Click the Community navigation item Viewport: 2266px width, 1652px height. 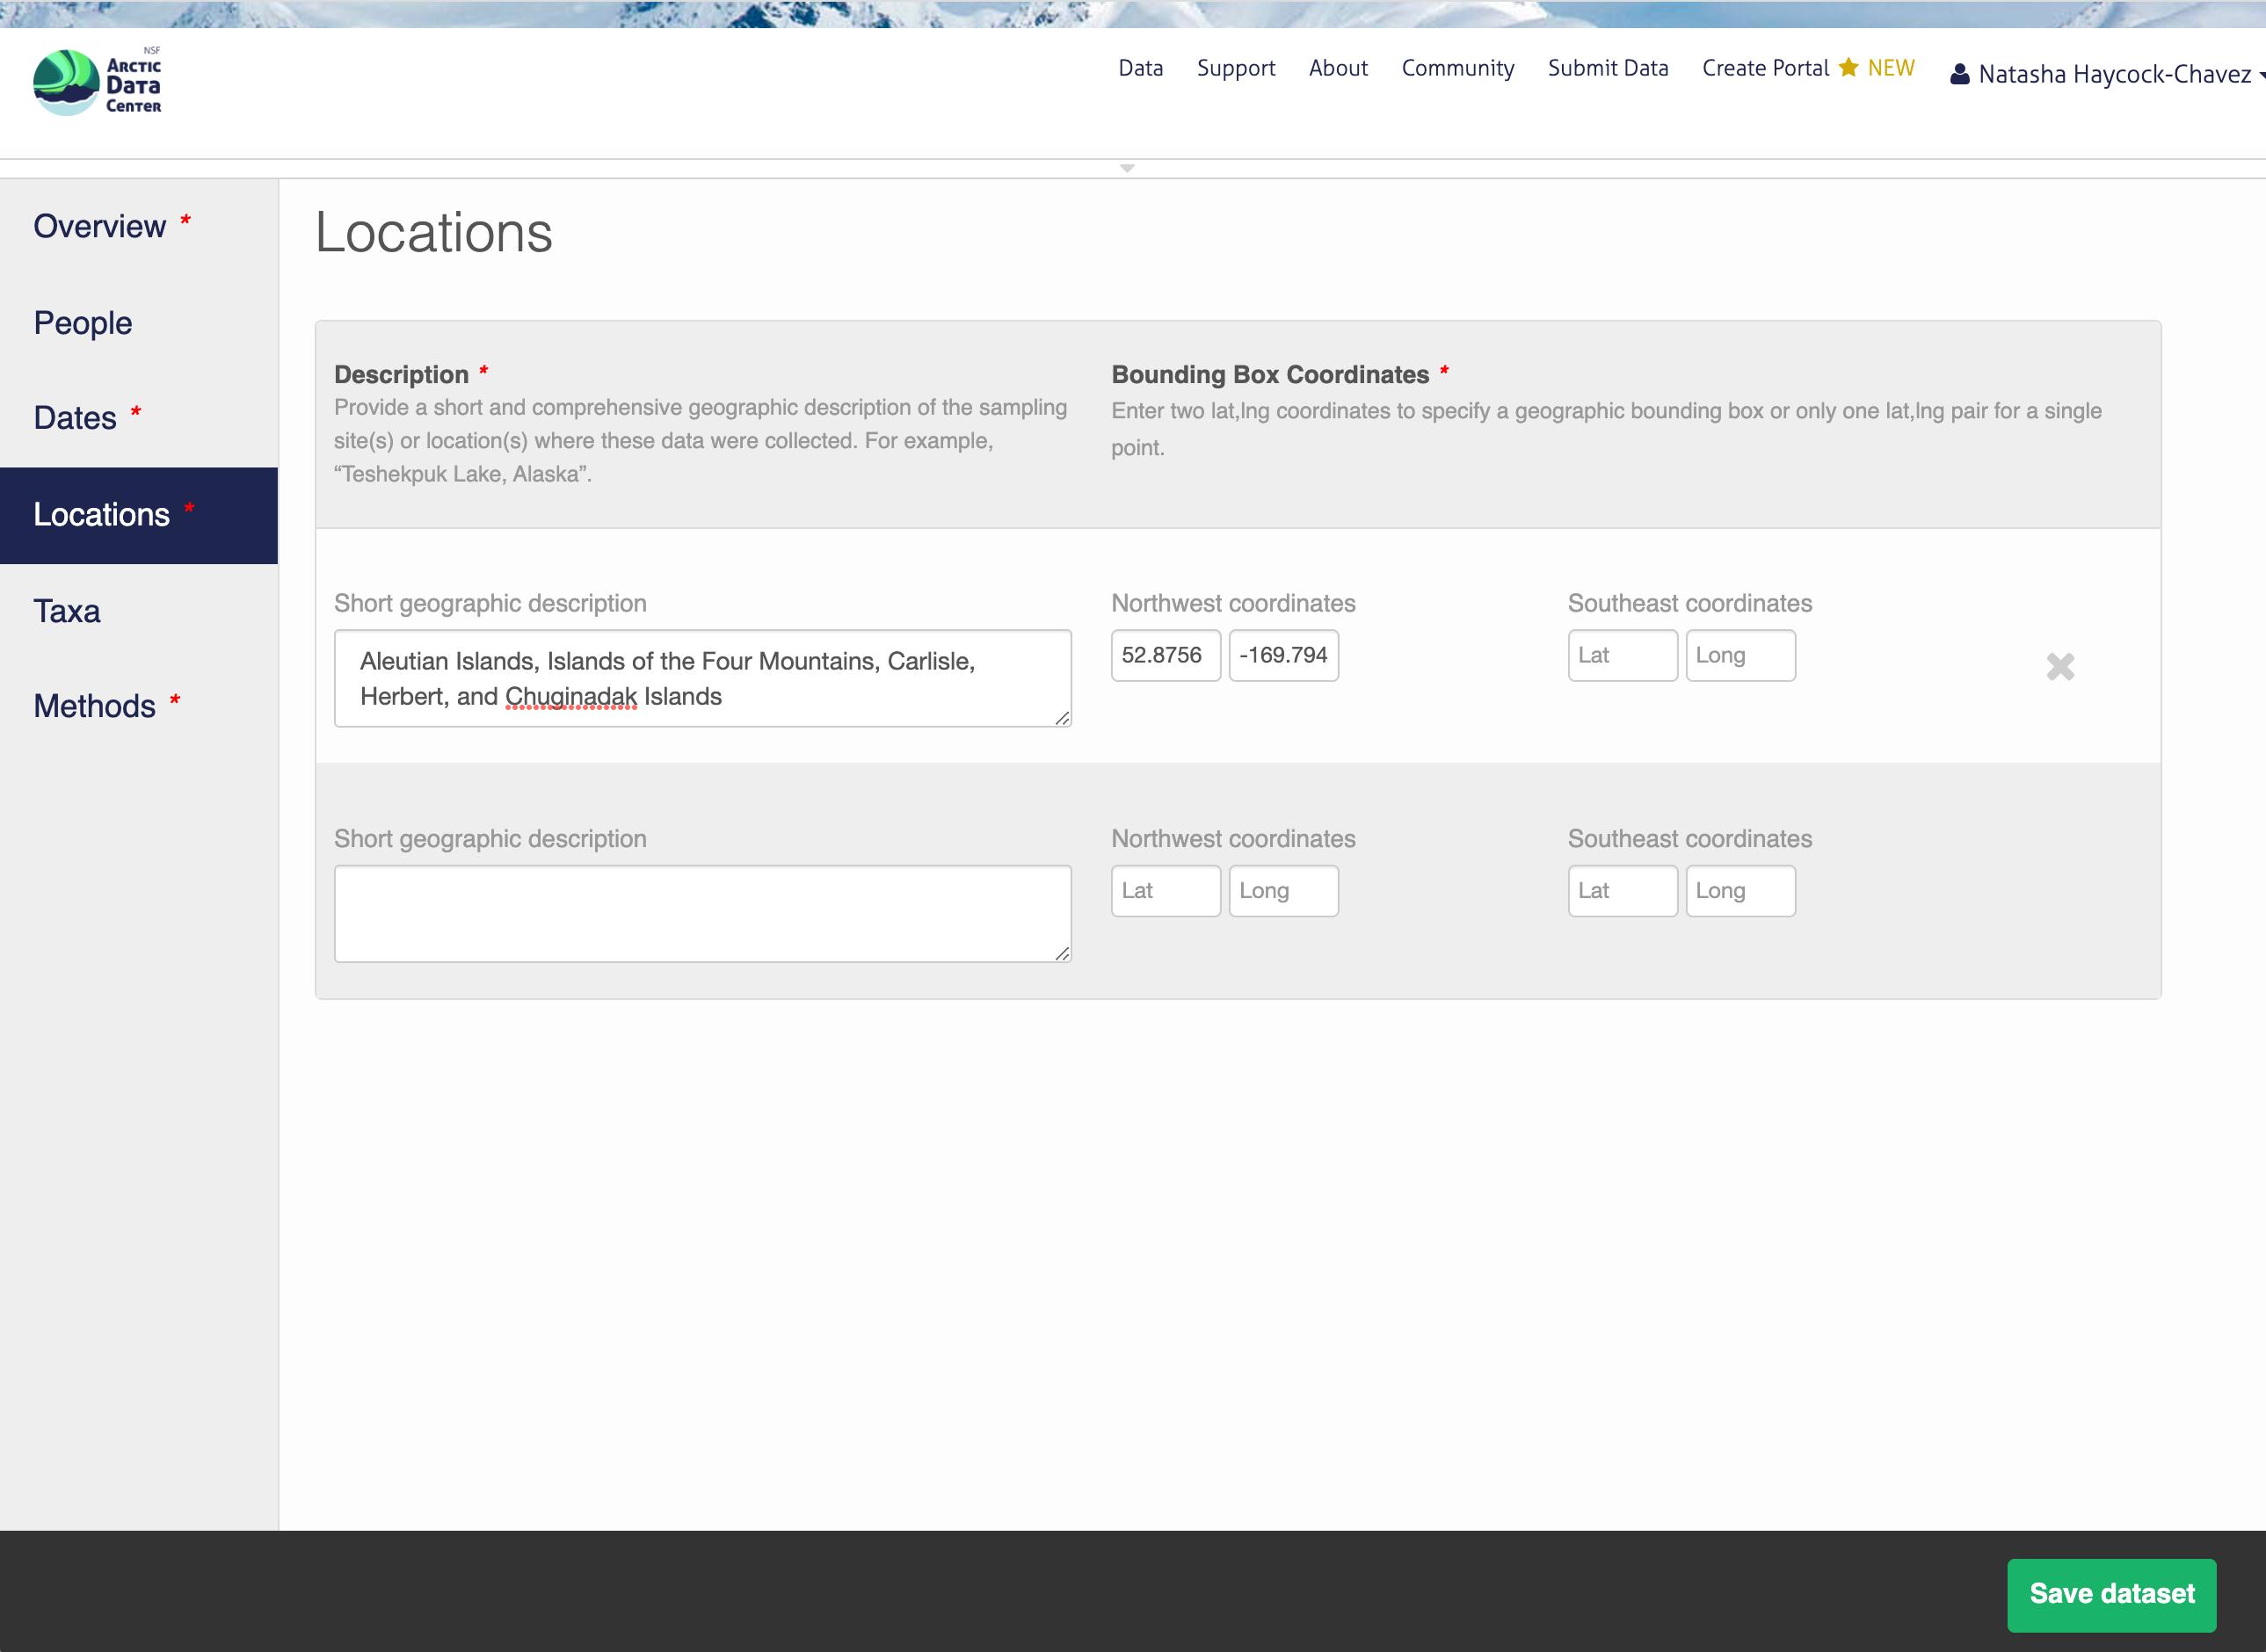pos(1457,68)
